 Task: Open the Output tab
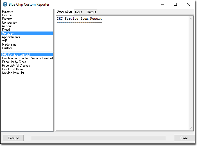[91, 12]
